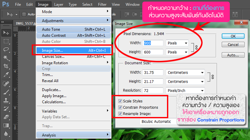250x140 pixels.
Task: Click OK in Image Size dialog
Action: click(233, 36)
